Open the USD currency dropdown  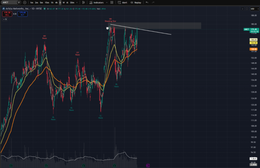pyautogui.click(x=255, y=9)
